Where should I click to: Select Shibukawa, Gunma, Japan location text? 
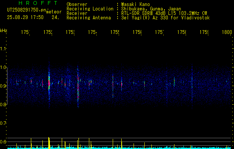pyautogui.click(x=151, y=9)
